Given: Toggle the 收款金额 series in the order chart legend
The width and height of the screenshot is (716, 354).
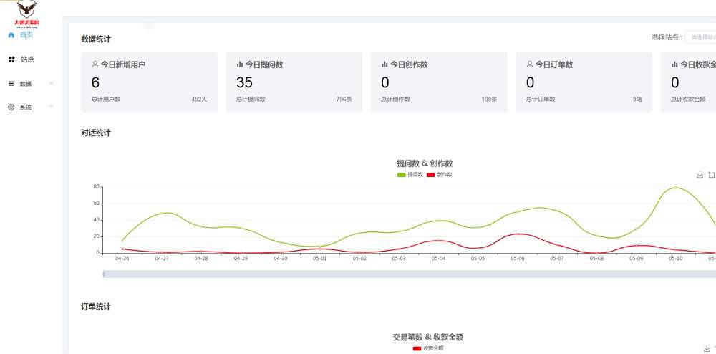Looking at the screenshot, I should tap(428, 348).
